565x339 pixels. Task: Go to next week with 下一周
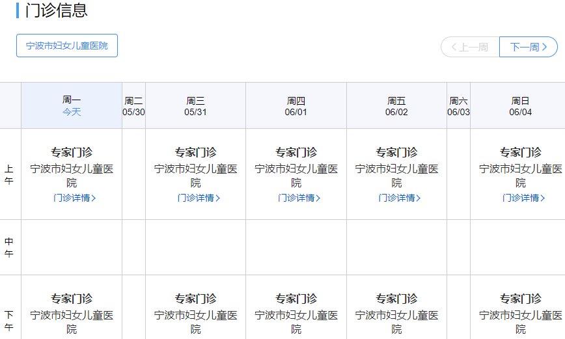pyautogui.click(x=529, y=47)
